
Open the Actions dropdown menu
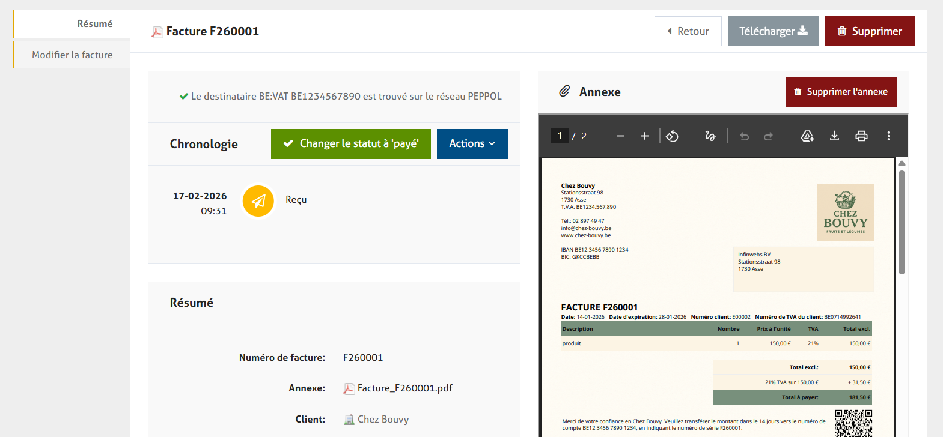pos(472,144)
